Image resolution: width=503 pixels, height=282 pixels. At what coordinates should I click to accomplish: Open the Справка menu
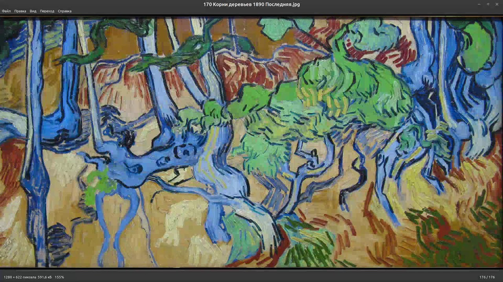click(x=64, y=11)
